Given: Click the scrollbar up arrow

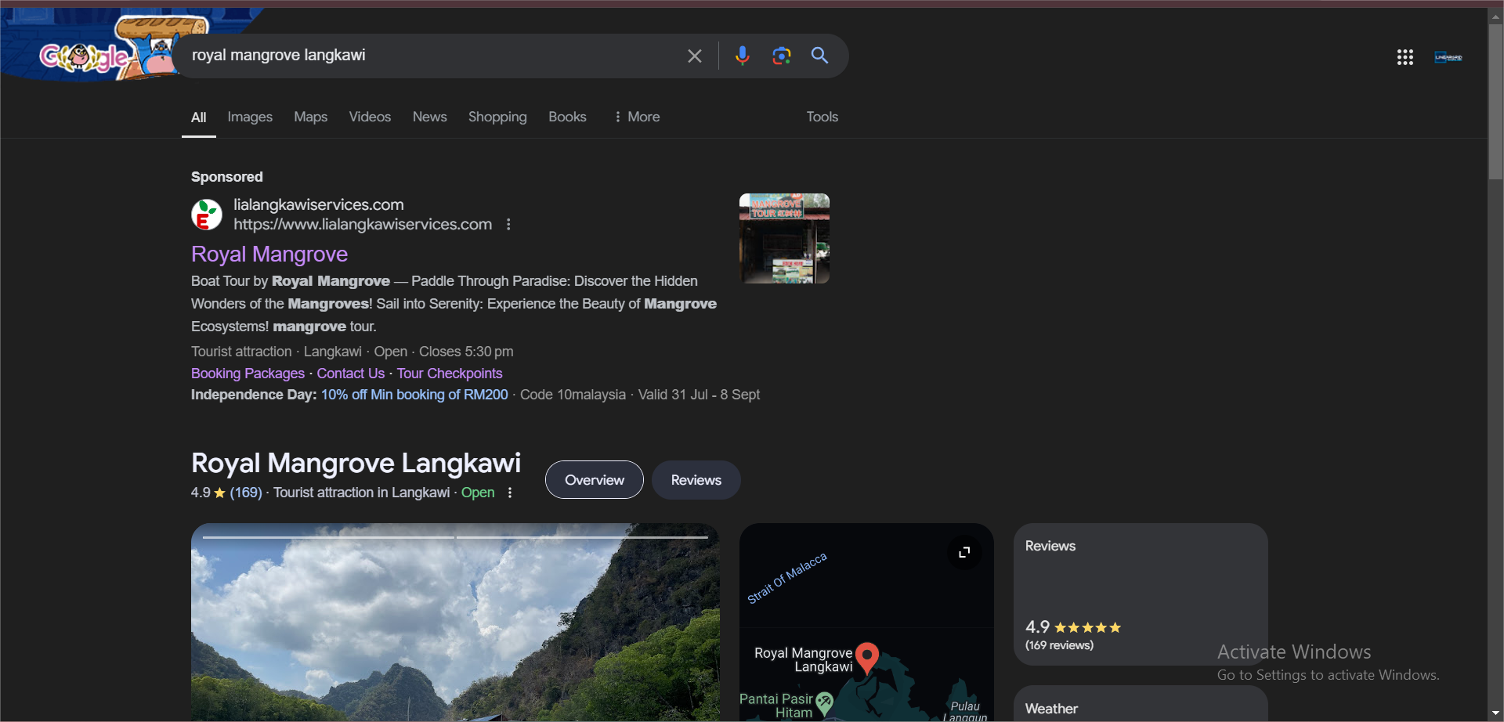Looking at the screenshot, I should [x=1495, y=16].
